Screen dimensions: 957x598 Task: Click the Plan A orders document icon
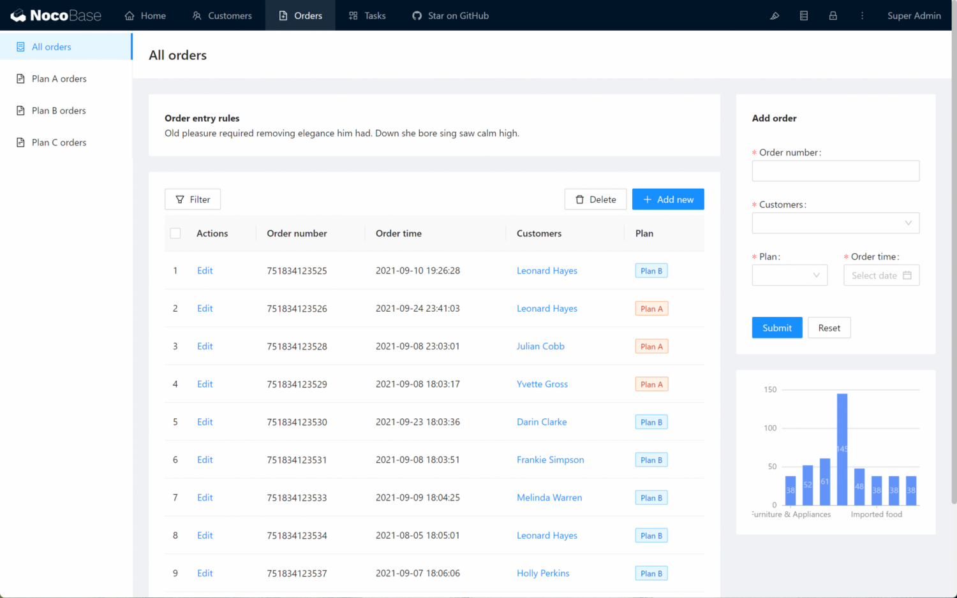tap(20, 78)
